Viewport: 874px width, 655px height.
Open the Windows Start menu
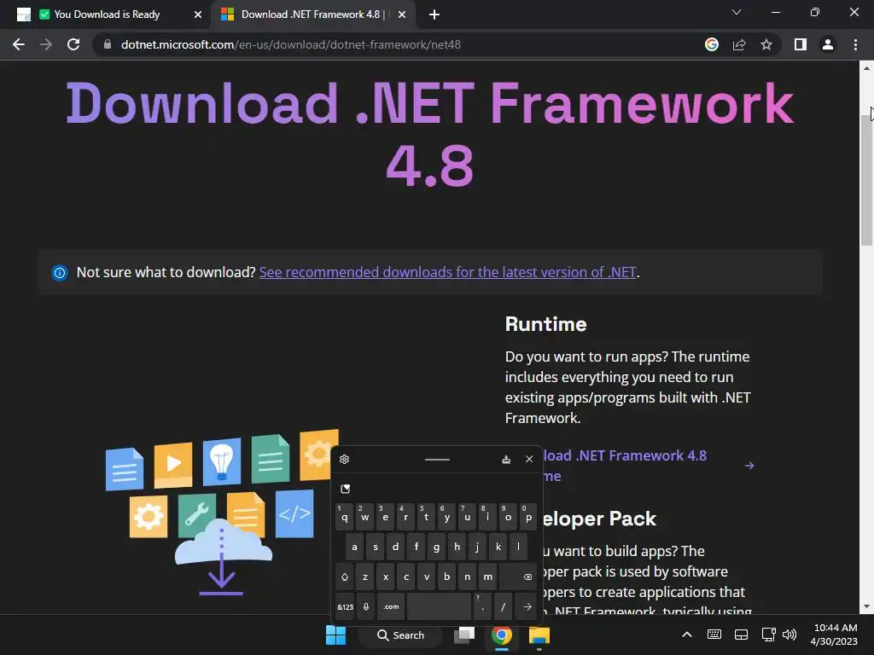coord(335,635)
